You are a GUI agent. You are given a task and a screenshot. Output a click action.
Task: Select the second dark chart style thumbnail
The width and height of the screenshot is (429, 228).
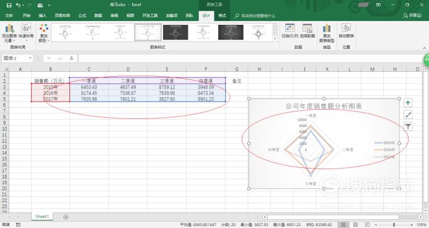click(x=231, y=32)
